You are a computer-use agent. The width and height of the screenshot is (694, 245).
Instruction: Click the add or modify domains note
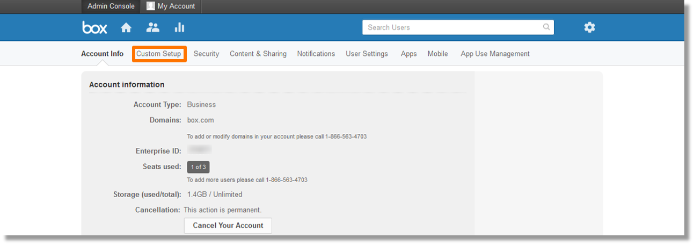point(277,136)
